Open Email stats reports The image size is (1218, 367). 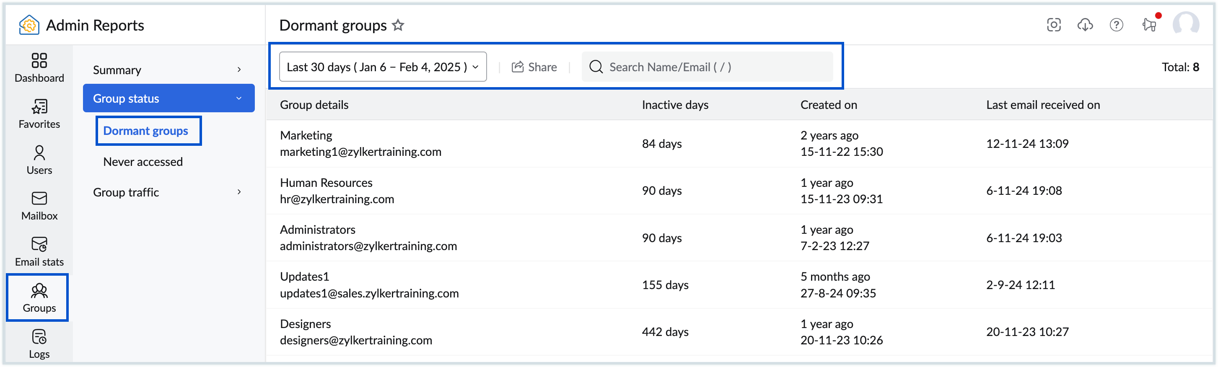tap(39, 251)
